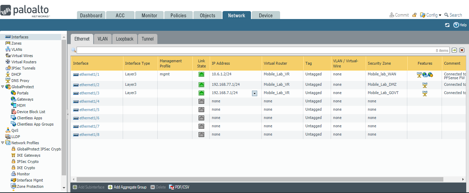Screen dimensions: 469x193
Task: Click the red clear-filter X icon
Action: [462, 50]
